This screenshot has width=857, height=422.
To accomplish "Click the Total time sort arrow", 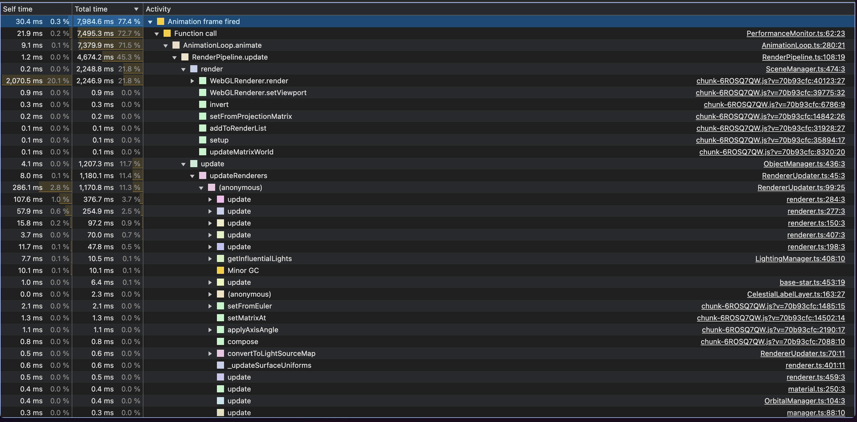I will (136, 9).
